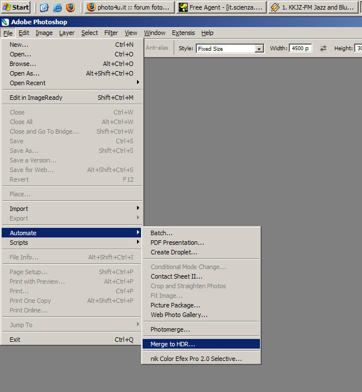Choose nik Color Efex Pro 2.0 Selective…
Screen dimensions: 362x392
[201, 359]
